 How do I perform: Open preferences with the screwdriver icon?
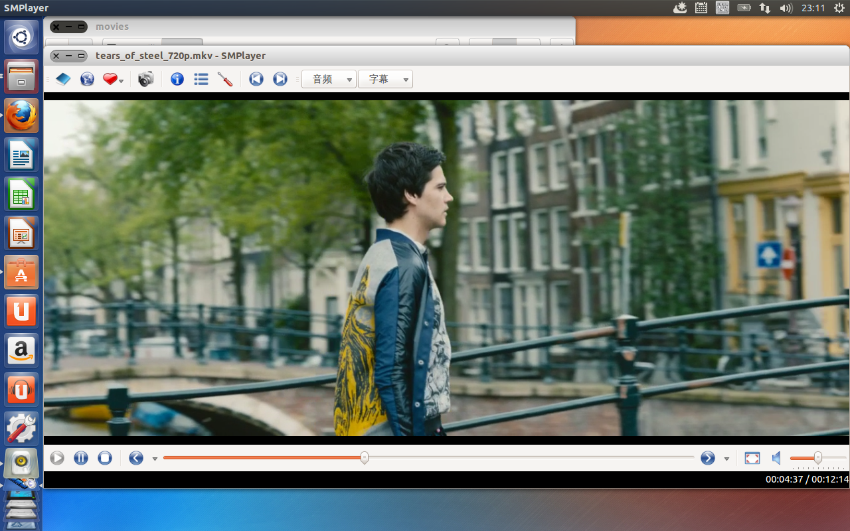[x=225, y=80]
